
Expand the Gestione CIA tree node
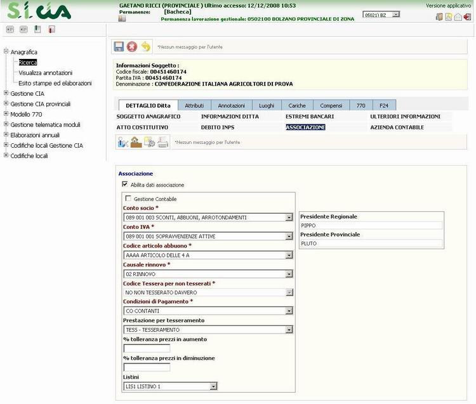coord(6,93)
